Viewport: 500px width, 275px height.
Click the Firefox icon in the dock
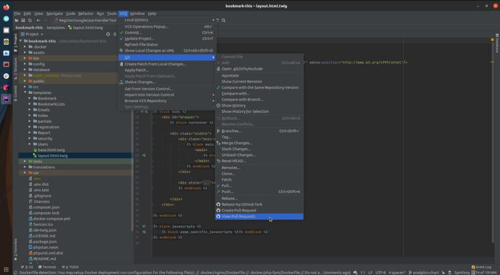[x=6, y=7]
